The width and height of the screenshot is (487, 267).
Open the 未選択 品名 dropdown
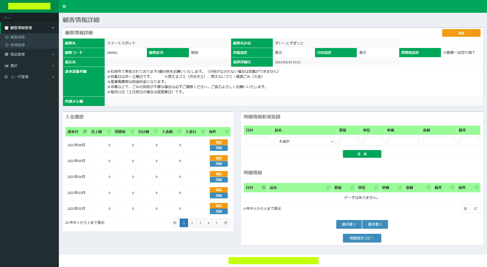point(304,141)
